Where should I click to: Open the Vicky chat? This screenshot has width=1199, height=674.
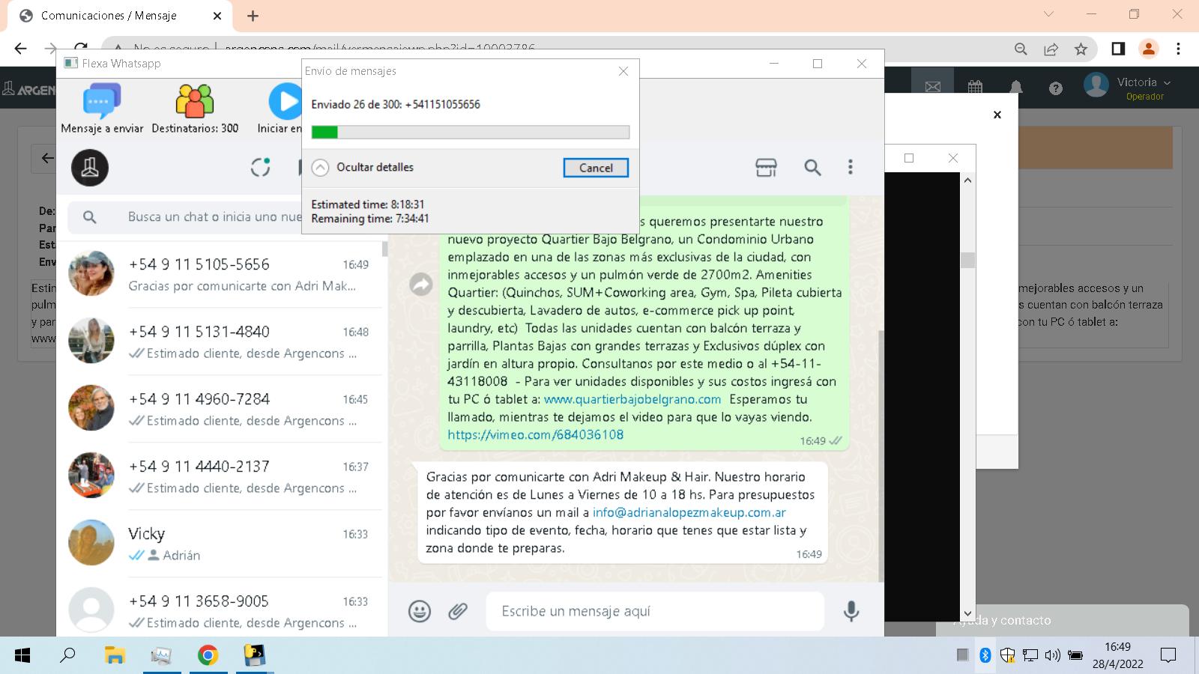pyautogui.click(x=222, y=544)
